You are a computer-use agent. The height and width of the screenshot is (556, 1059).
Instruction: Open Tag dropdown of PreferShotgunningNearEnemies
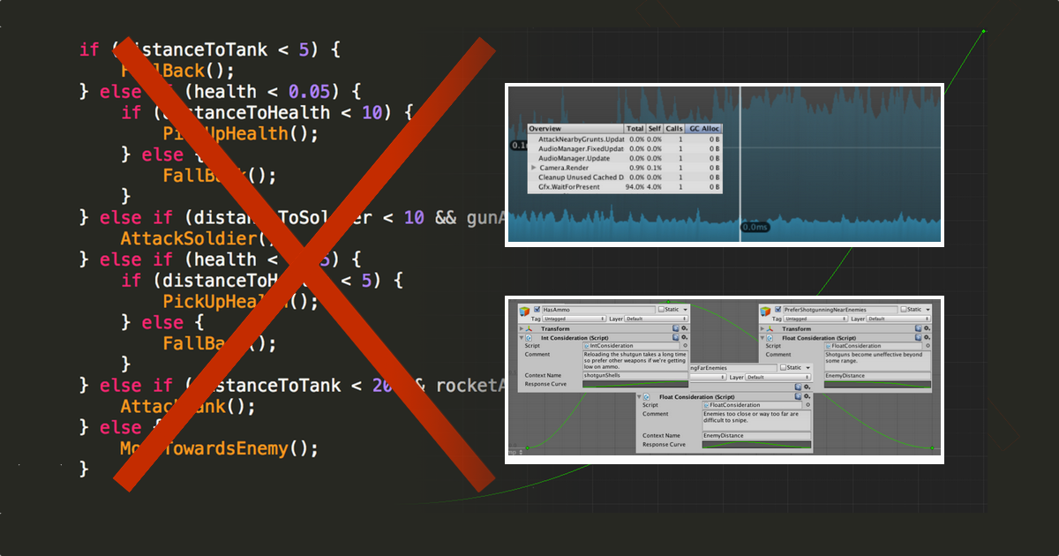point(815,319)
